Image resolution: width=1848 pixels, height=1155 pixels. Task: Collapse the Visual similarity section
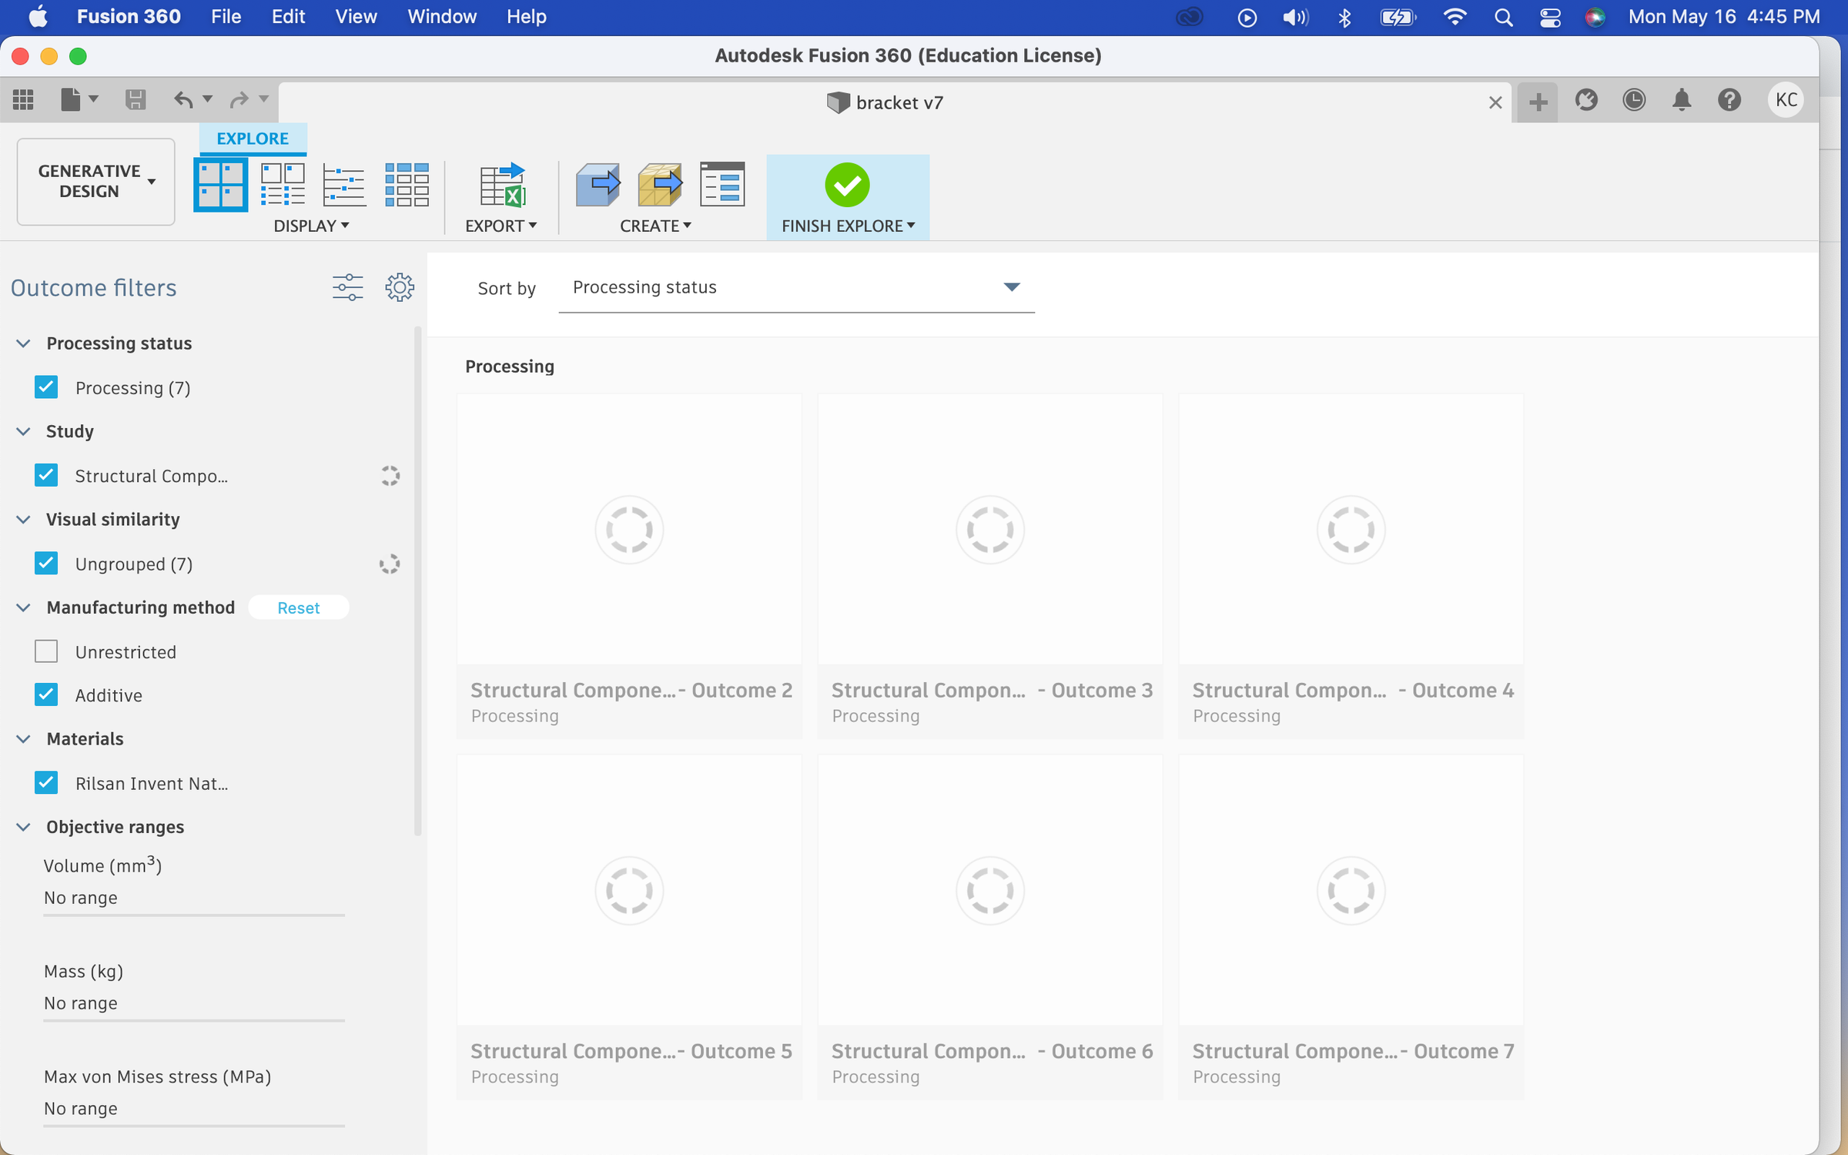(23, 520)
